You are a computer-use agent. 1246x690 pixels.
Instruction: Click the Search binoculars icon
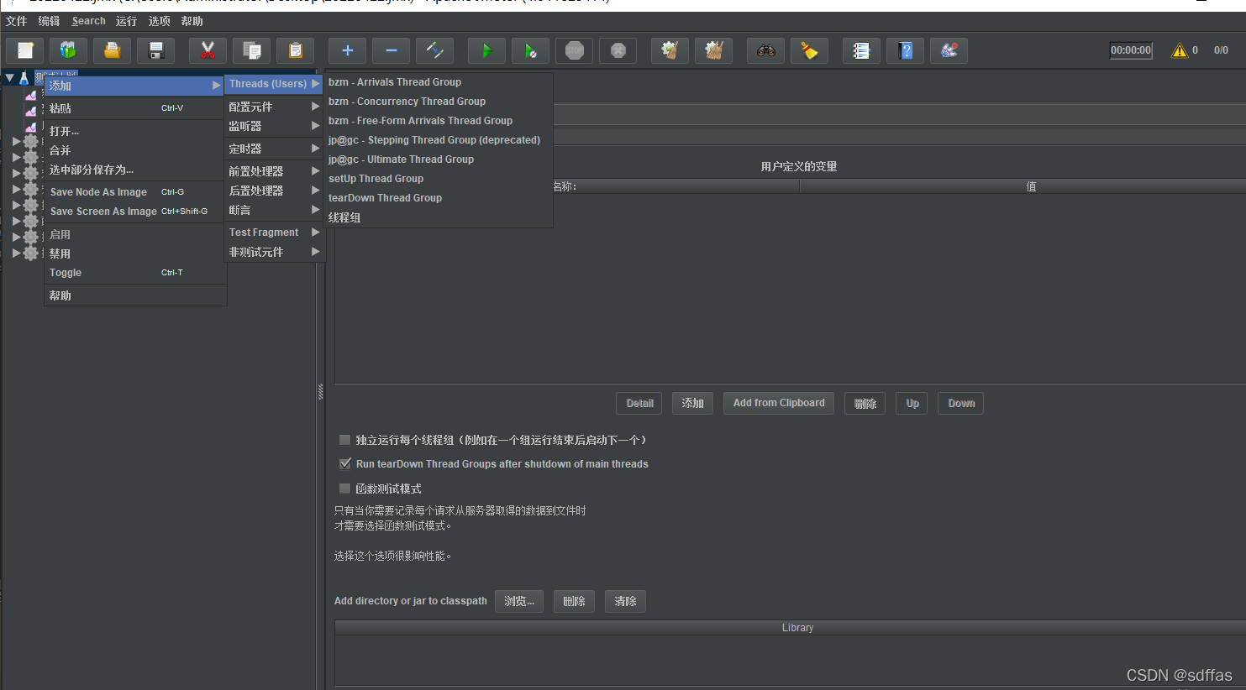click(x=765, y=50)
